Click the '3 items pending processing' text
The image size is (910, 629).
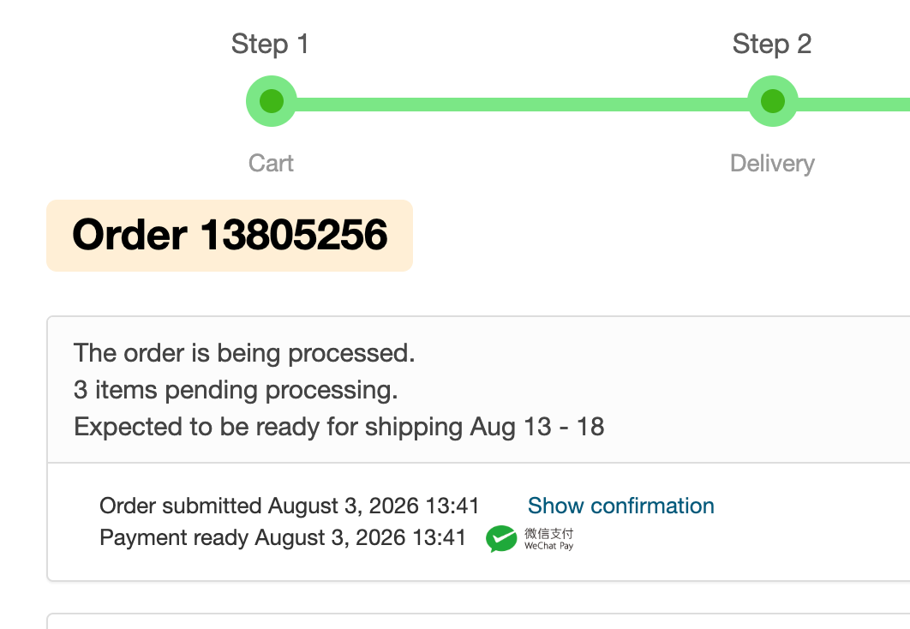(x=236, y=389)
